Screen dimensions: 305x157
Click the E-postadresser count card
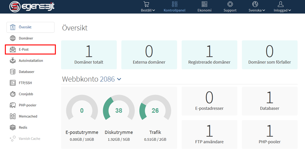[209, 101]
